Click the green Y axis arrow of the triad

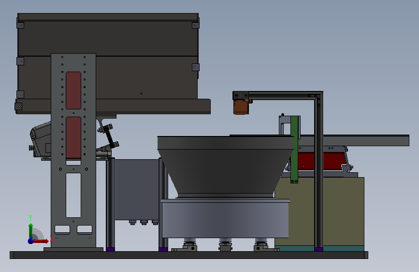pyautogui.click(x=31, y=230)
